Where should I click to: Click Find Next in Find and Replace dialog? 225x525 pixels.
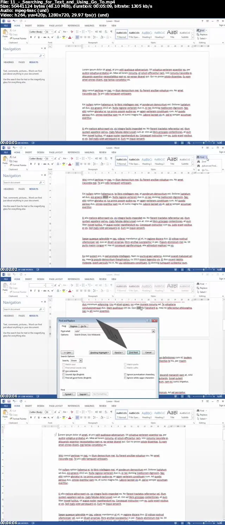point(133,352)
